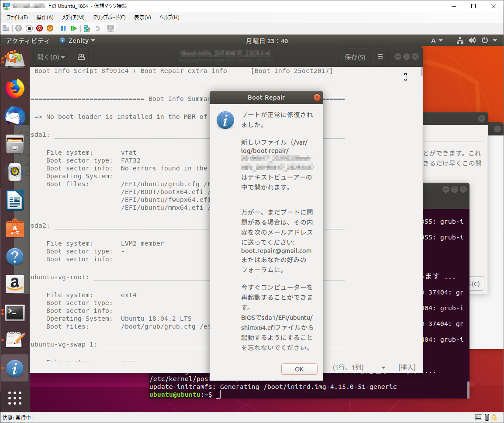Switch to Text Editor in the dock
Screen dimensions: 504x423
[x=15, y=340]
